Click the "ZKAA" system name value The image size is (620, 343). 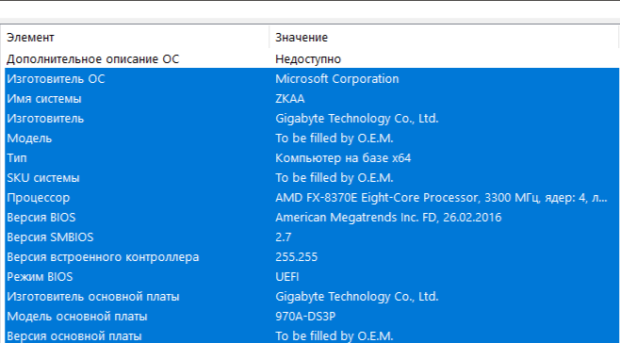[x=290, y=99]
